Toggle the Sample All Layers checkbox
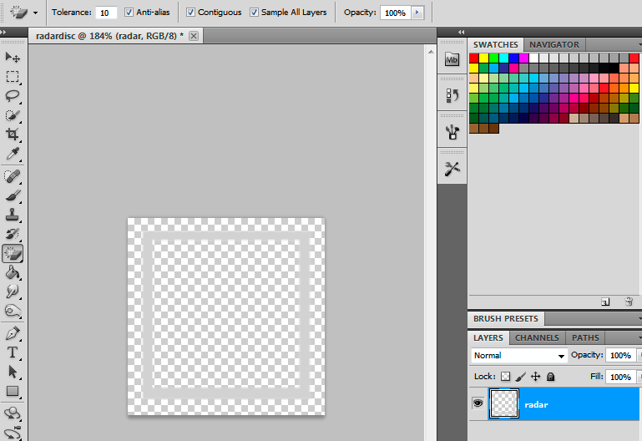642x441 pixels. pyautogui.click(x=254, y=13)
